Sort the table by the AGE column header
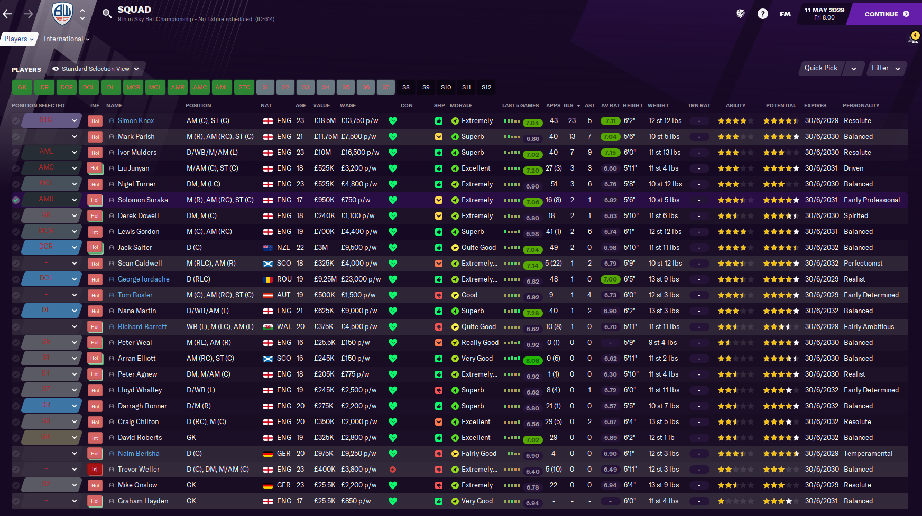This screenshot has height=516, width=922. [300, 105]
